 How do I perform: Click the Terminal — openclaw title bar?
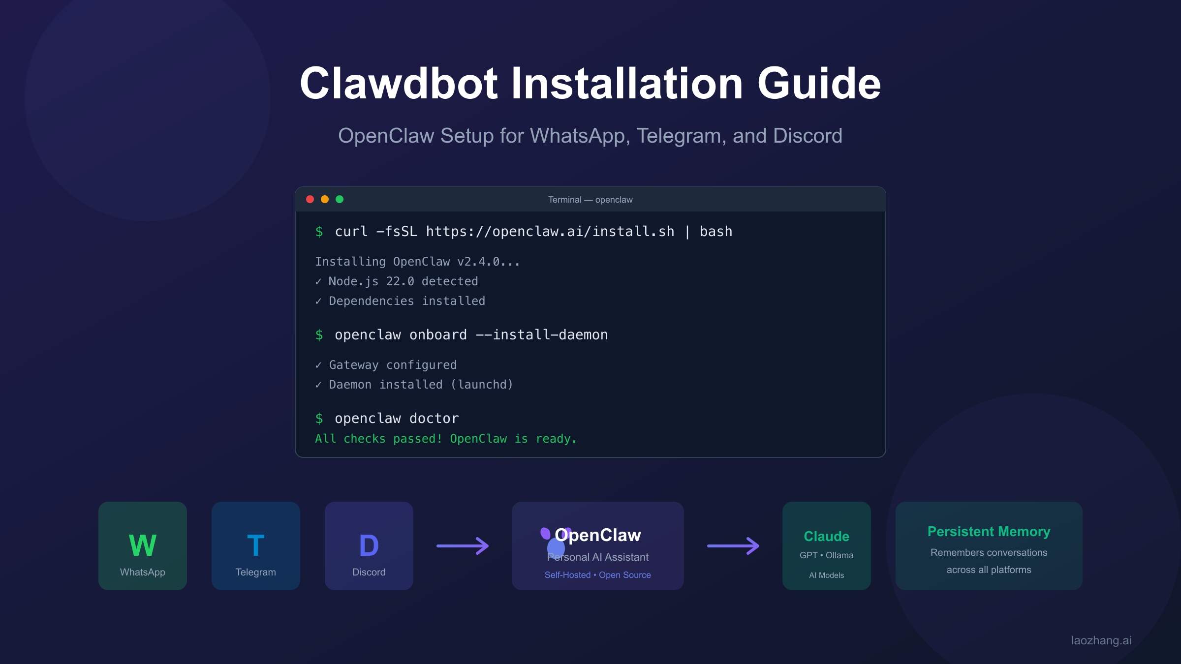pos(590,200)
